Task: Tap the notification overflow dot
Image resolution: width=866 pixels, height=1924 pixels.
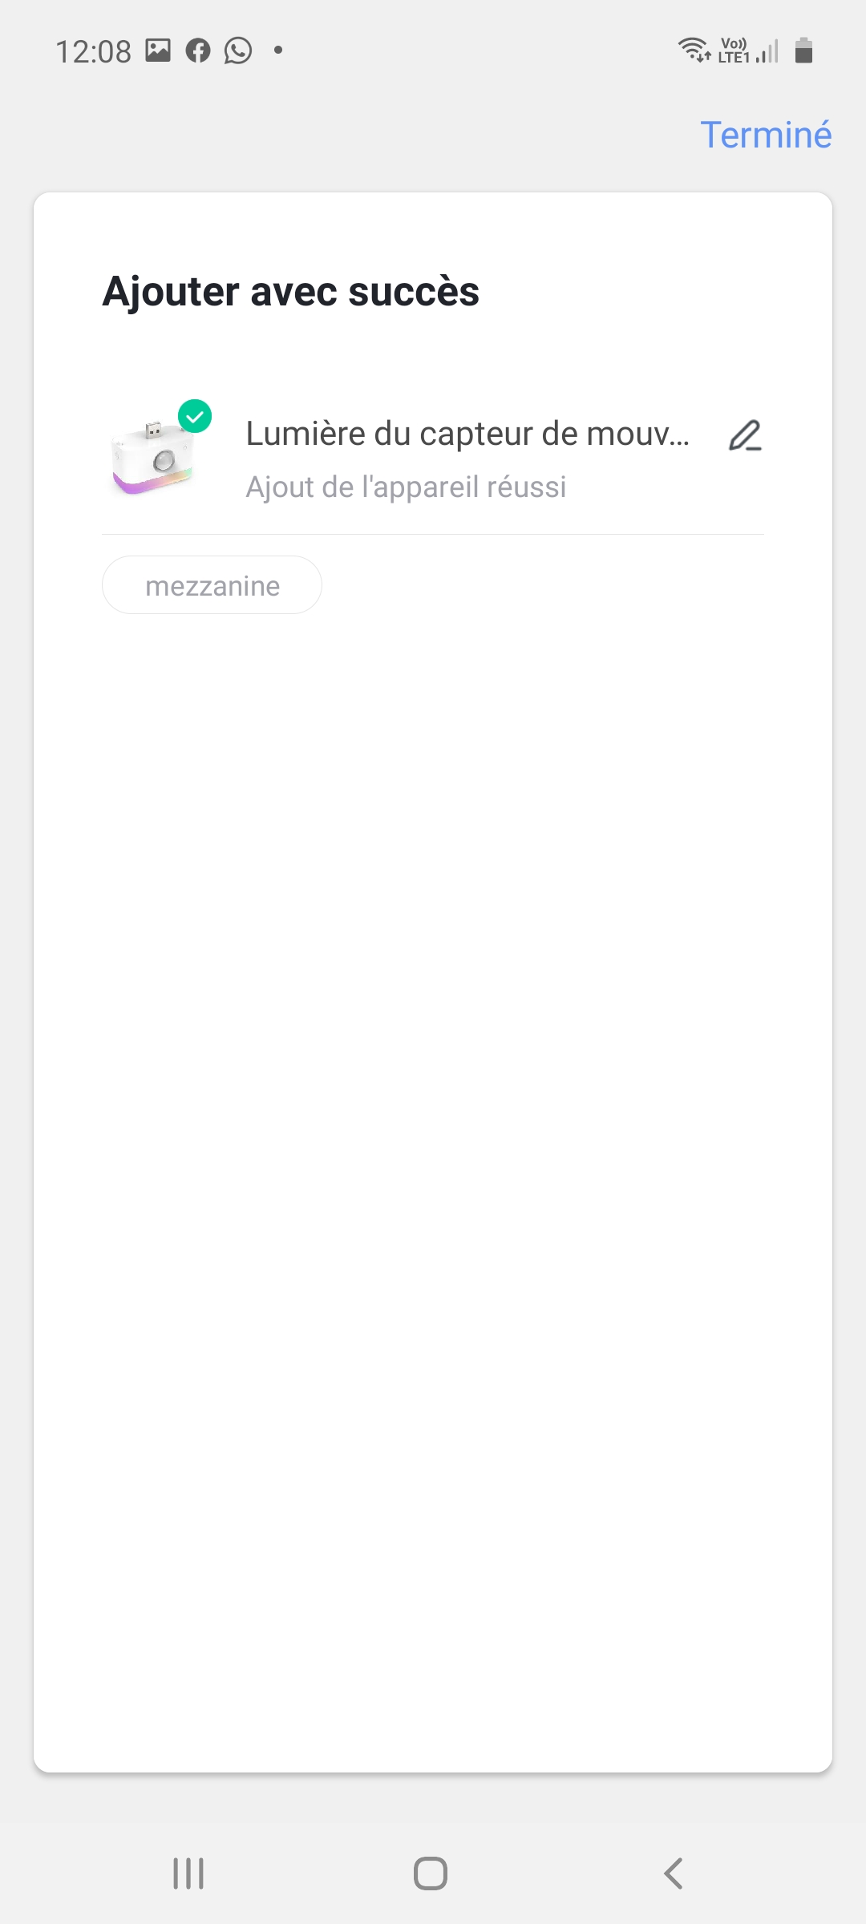Action: 278,51
